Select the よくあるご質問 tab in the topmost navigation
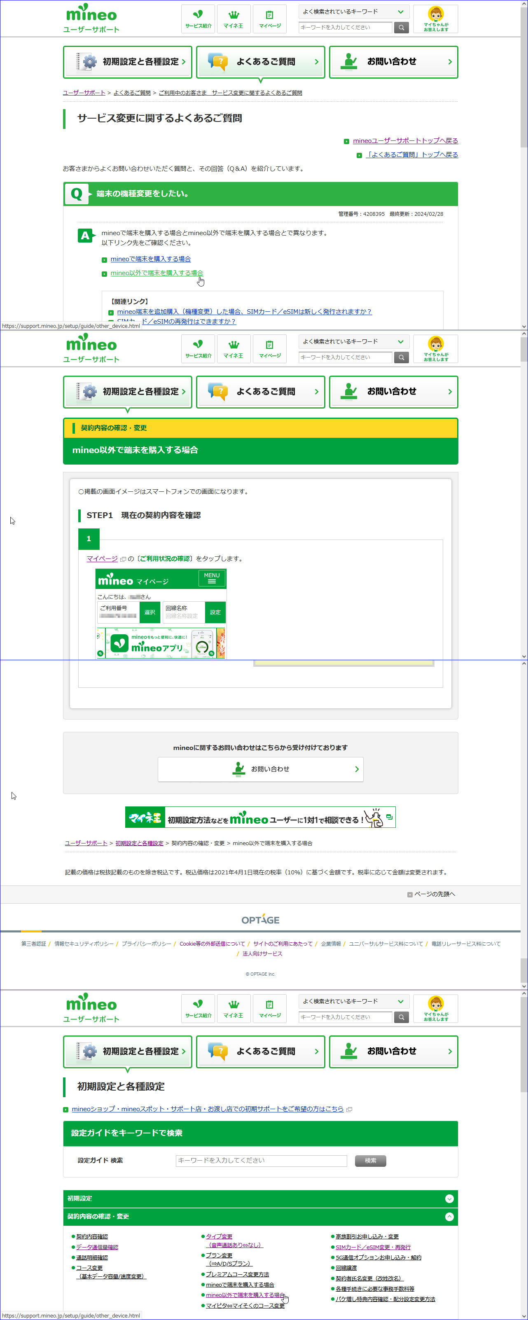The width and height of the screenshot is (528, 1320). 260,62
